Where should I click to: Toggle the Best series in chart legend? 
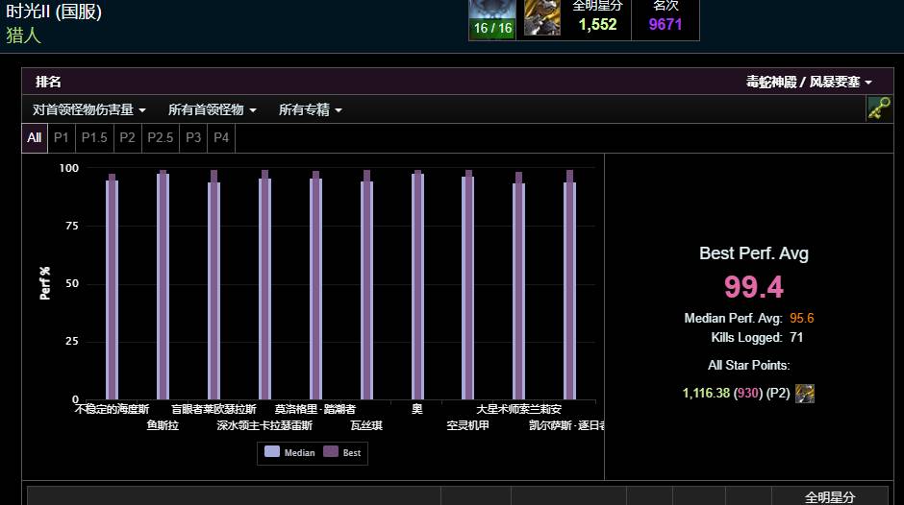coord(341,452)
